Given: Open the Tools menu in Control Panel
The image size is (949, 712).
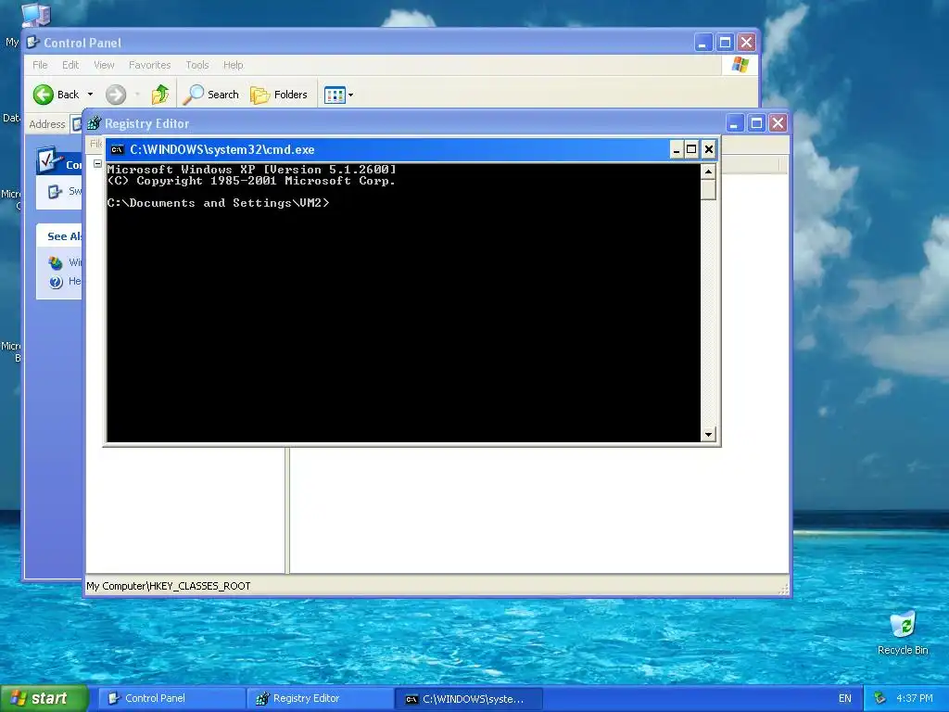Looking at the screenshot, I should click(196, 65).
